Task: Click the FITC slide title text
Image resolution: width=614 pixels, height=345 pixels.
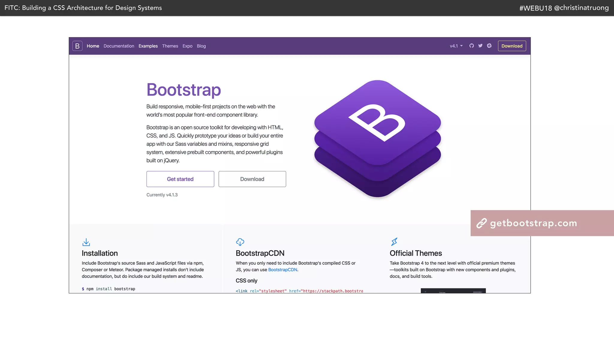Action: click(x=83, y=8)
